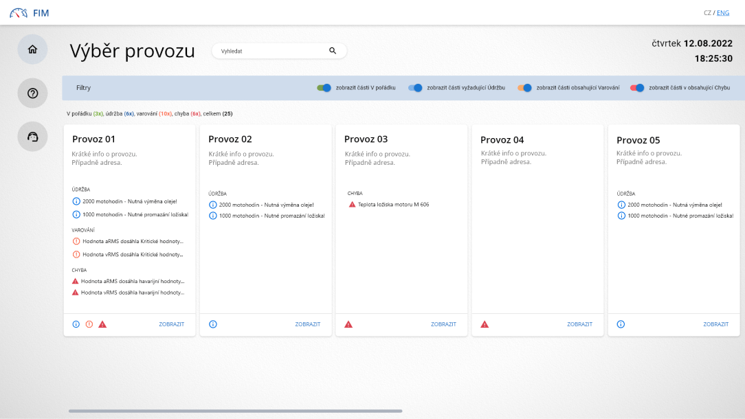
Task: Click ZOBRAZIT on Provoz 03 card
Action: 443,324
